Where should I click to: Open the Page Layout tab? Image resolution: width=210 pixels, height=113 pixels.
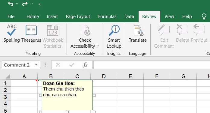[x=78, y=16]
